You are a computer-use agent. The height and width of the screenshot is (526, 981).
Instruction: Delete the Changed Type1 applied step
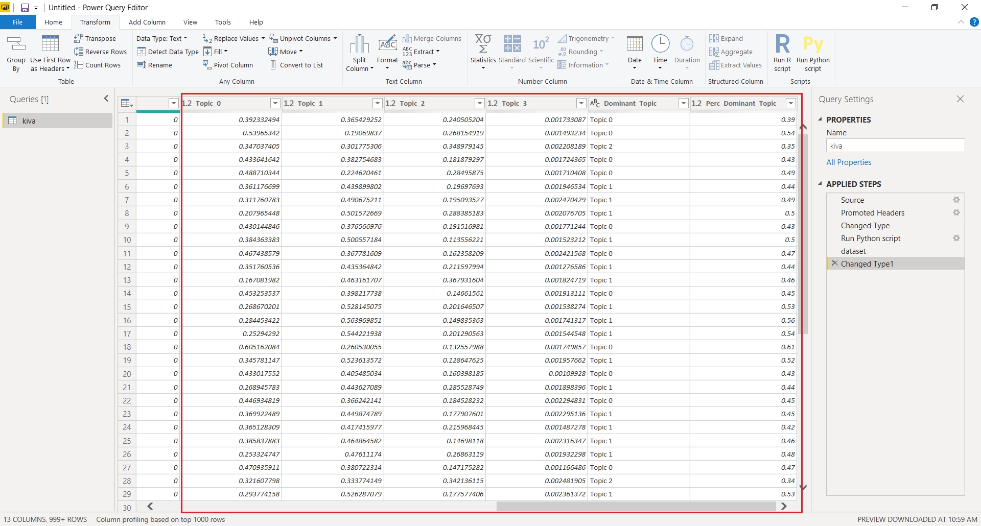pos(834,264)
